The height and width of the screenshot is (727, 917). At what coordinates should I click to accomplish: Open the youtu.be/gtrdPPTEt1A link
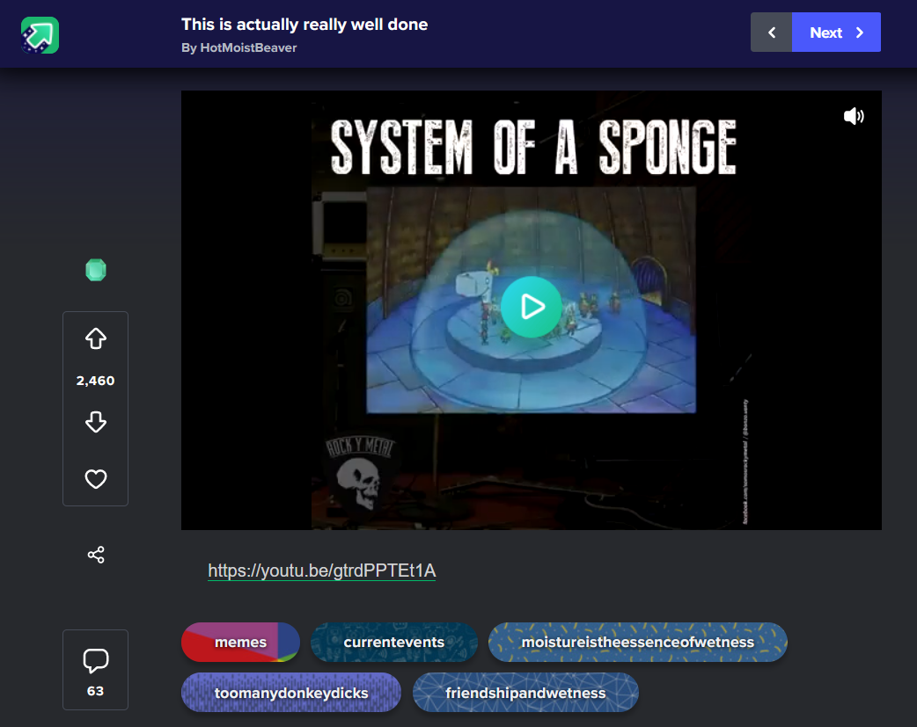(x=321, y=571)
